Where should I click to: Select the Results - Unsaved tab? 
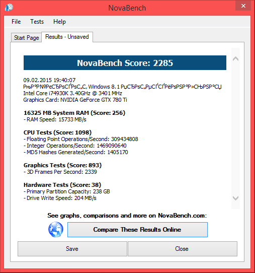(67, 37)
